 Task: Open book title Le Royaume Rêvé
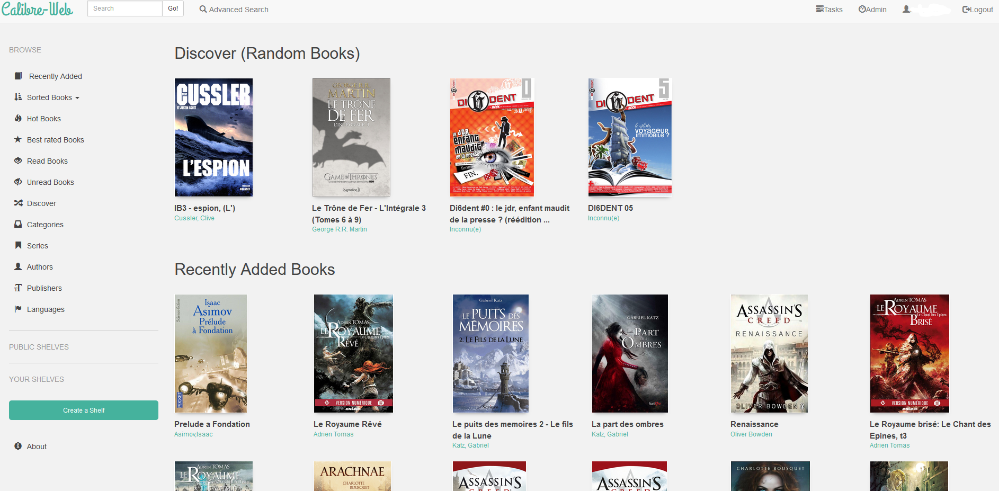[x=347, y=424]
